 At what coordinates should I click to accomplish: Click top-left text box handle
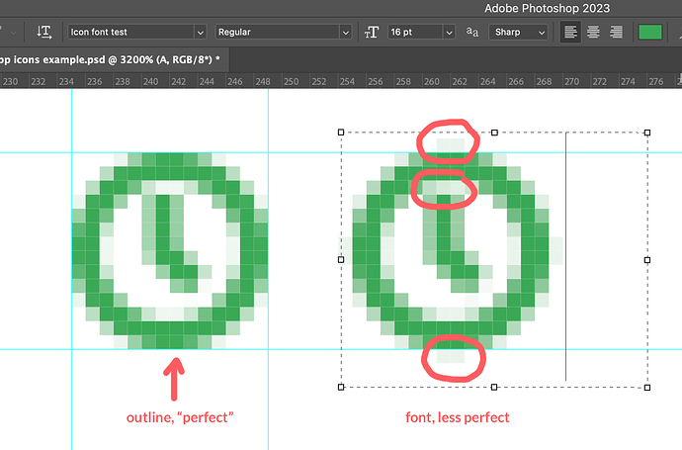[341, 132]
